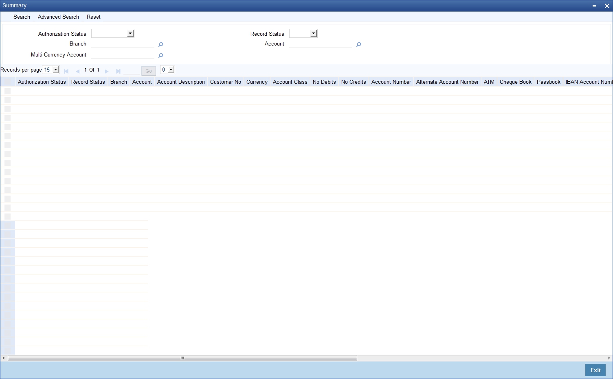Click Search in the toolbar
Image resolution: width=613 pixels, height=379 pixels.
pyautogui.click(x=22, y=17)
